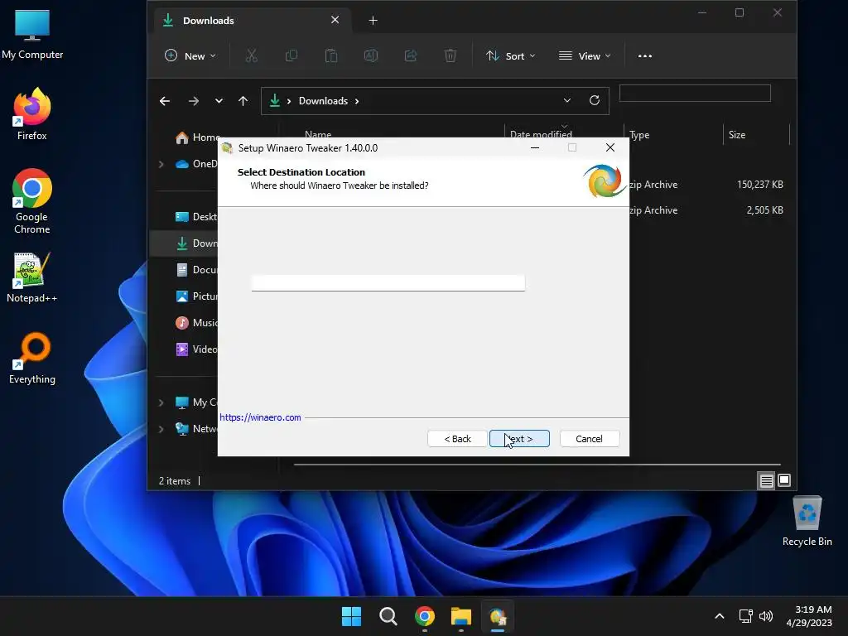This screenshot has width=848, height=636.
Task: Go forward in Explorer navigation
Action: pos(194,101)
